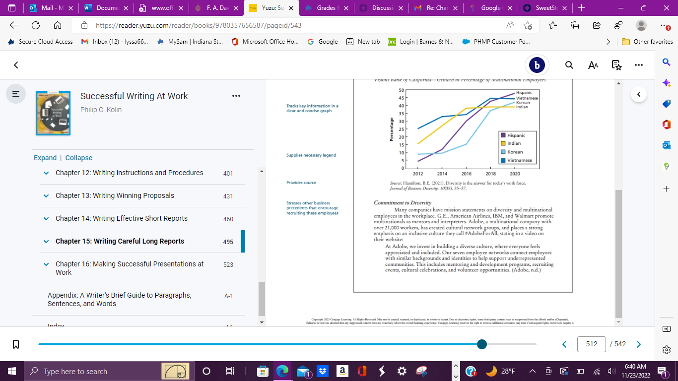Click the Collapse link in the contents panel
The width and height of the screenshot is (678, 381).
pyautogui.click(x=79, y=158)
